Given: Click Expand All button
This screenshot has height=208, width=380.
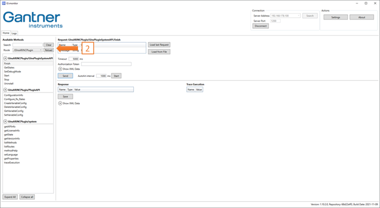Looking at the screenshot, I should click(x=10, y=197).
